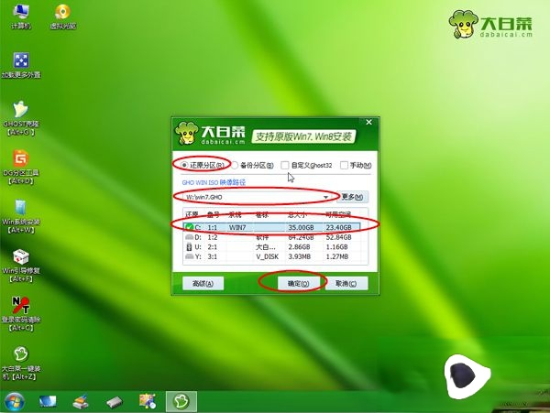The height and width of the screenshot is (413, 550).
Task: Click the 盘号 column header
Action: [213, 214]
